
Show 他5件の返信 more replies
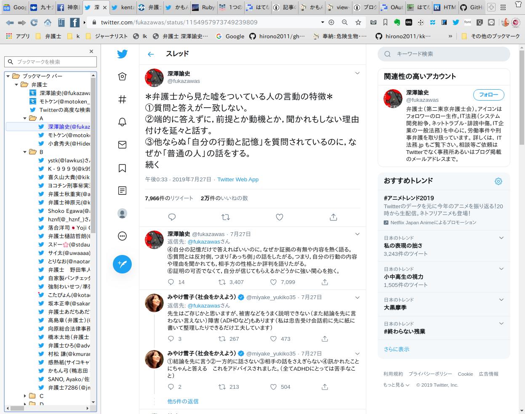tap(183, 401)
